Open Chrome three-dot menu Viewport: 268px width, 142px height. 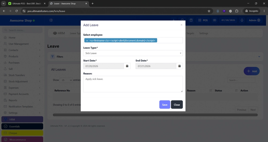[264, 11]
